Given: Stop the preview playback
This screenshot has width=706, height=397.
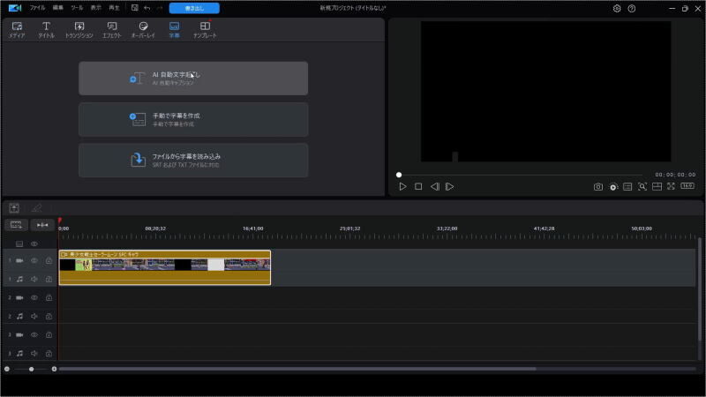Looking at the screenshot, I should 418,186.
